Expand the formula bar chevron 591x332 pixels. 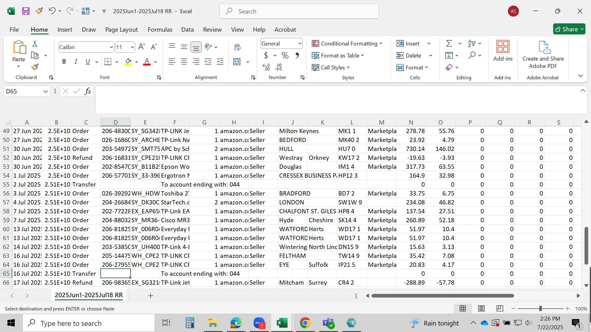[583, 90]
